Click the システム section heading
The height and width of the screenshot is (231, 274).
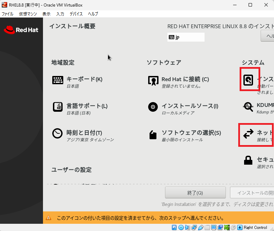coord(253,62)
